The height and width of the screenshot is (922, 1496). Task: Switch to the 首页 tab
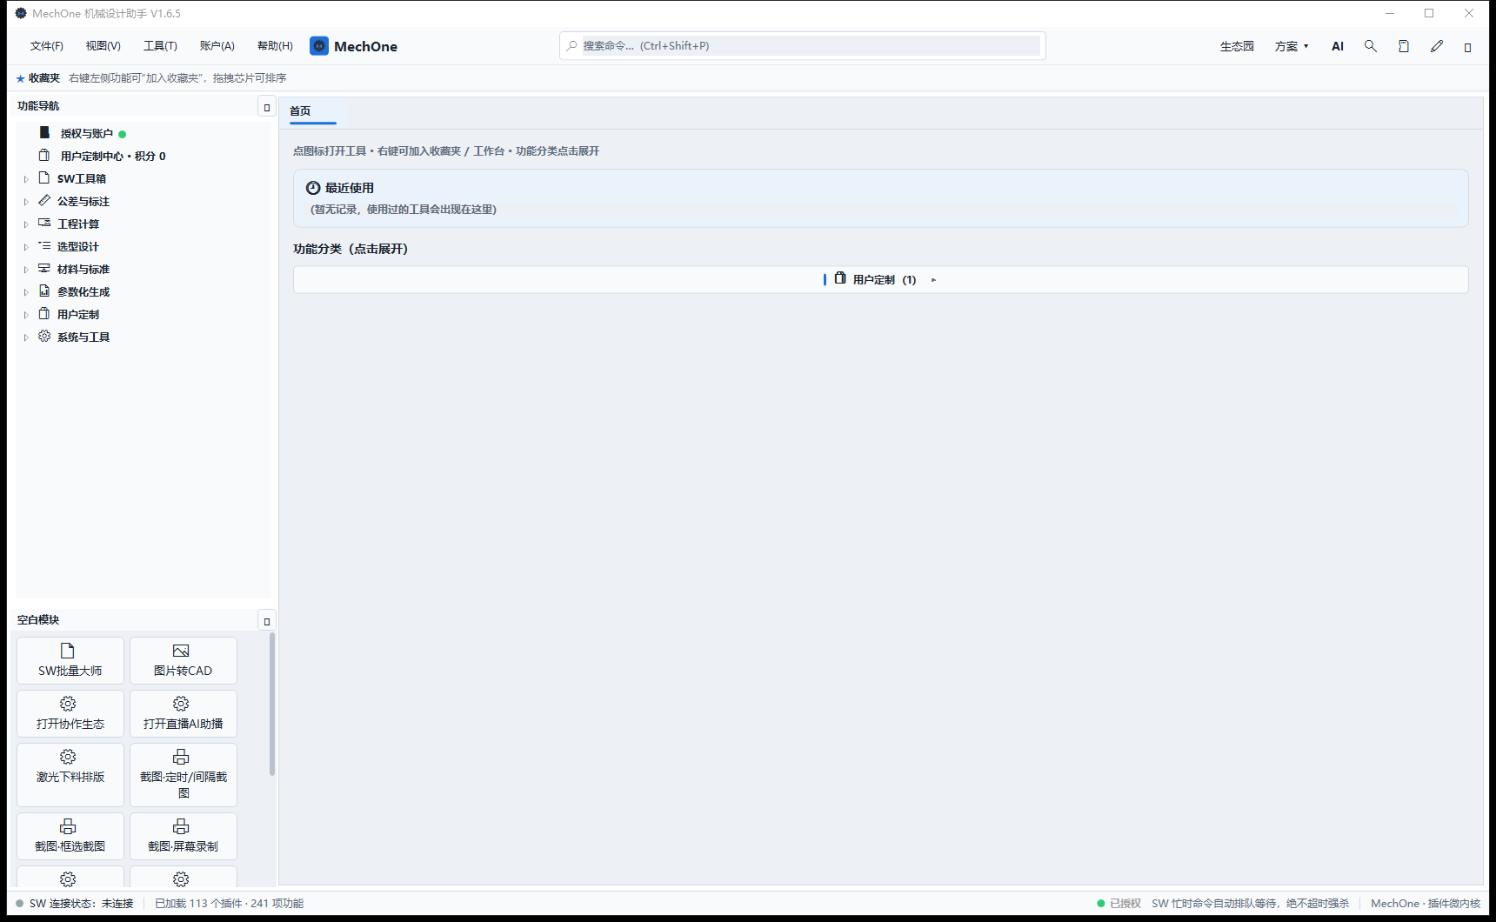[x=300, y=111]
